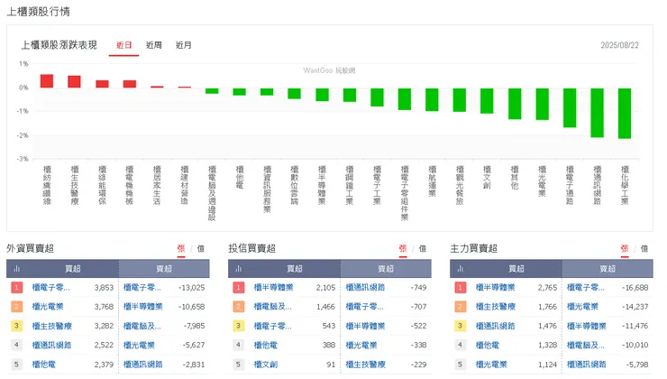
Task: Click the red 櫃生技醫療 bar in chart
Action: point(74,82)
